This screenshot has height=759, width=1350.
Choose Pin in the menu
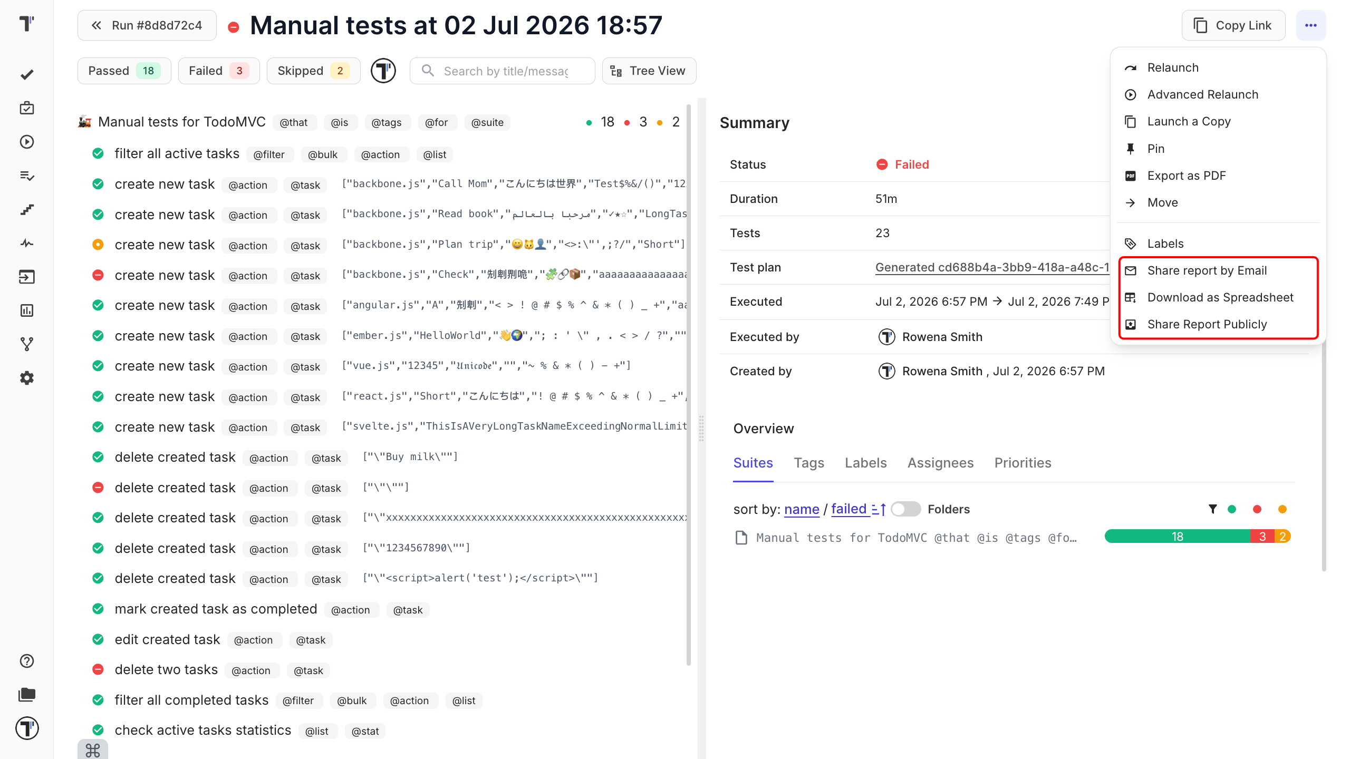(1218, 149)
